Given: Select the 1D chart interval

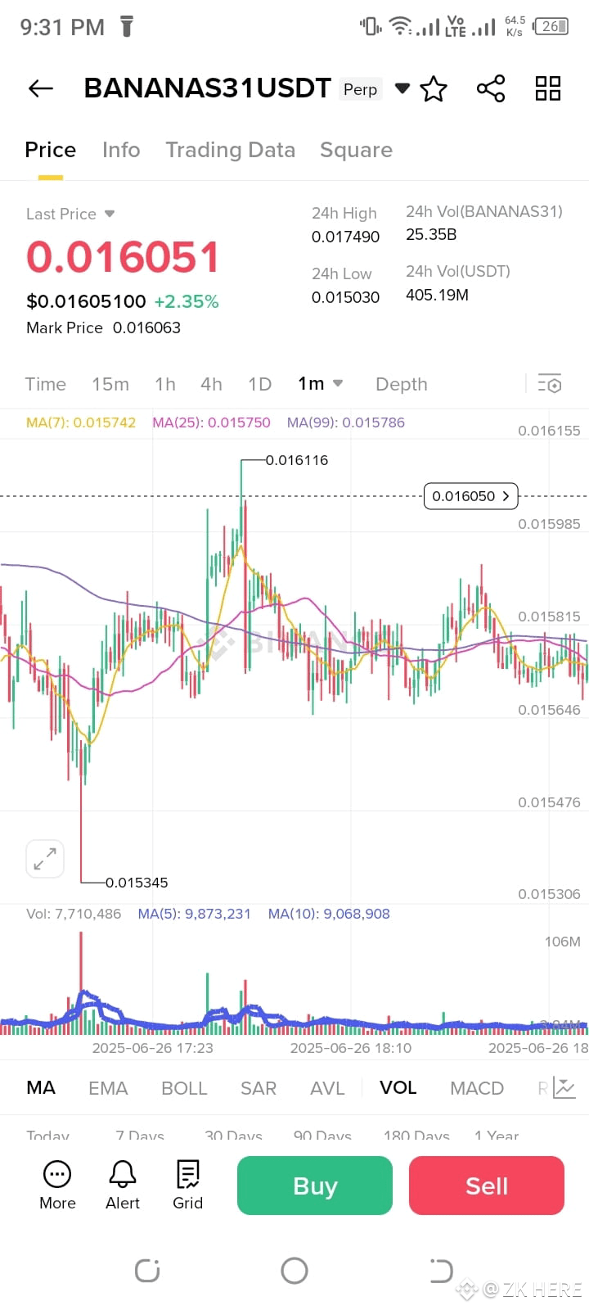Looking at the screenshot, I should [259, 384].
